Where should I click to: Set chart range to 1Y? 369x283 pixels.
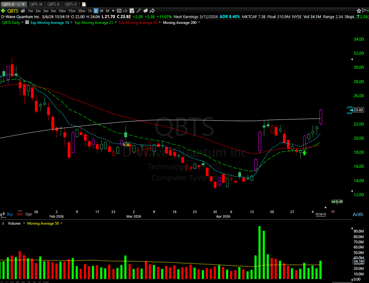tap(6, 282)
